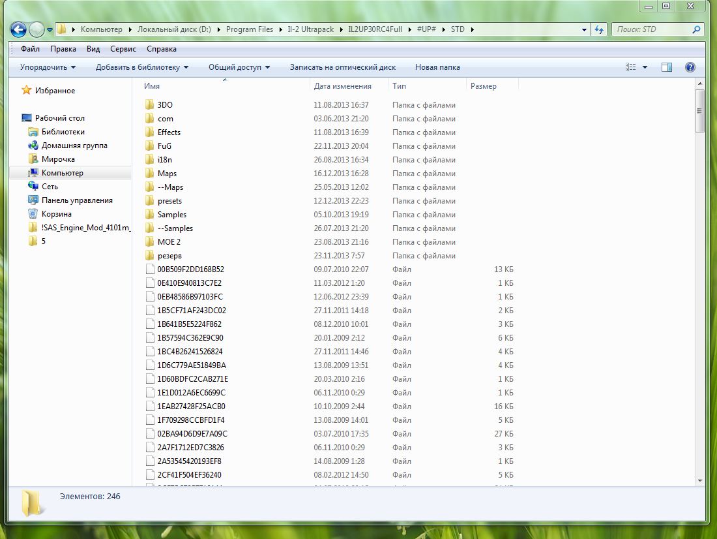Screen dimensions: 717x539
Task: Change view using the view mode icon
Action: tap(630, 67)
